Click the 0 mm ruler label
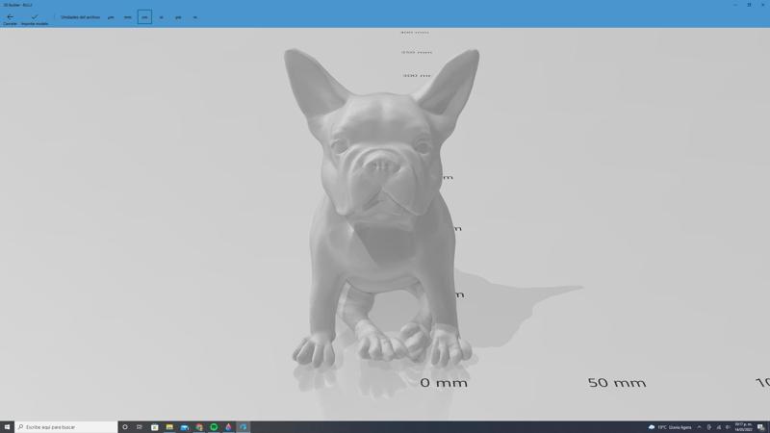 click(x=444, y=382)
